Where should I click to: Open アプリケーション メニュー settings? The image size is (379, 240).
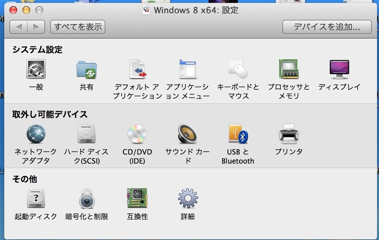188,70
